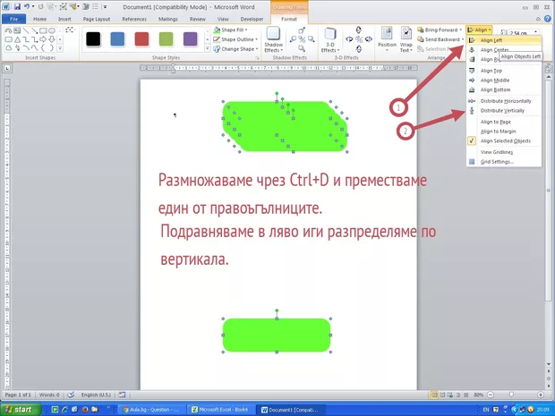Open the Shape Fill dropdown
Image resolution: width=555 pixels, height=416 pixels.
click(230, 30)
